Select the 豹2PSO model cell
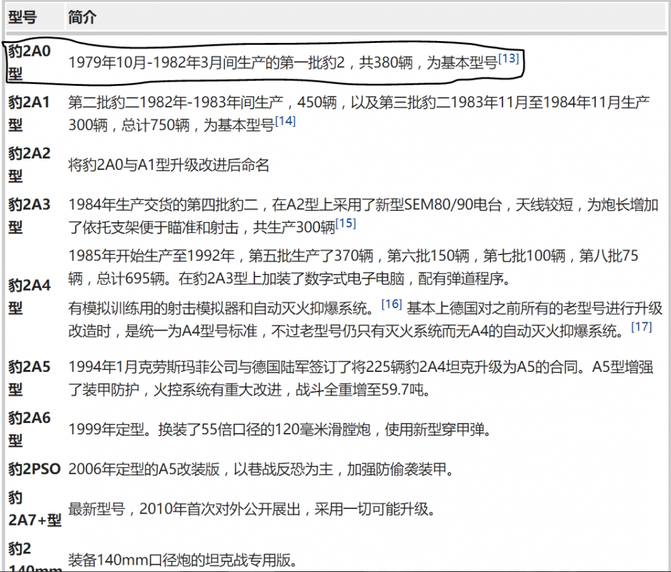671x572 pixels. (35, 469)
